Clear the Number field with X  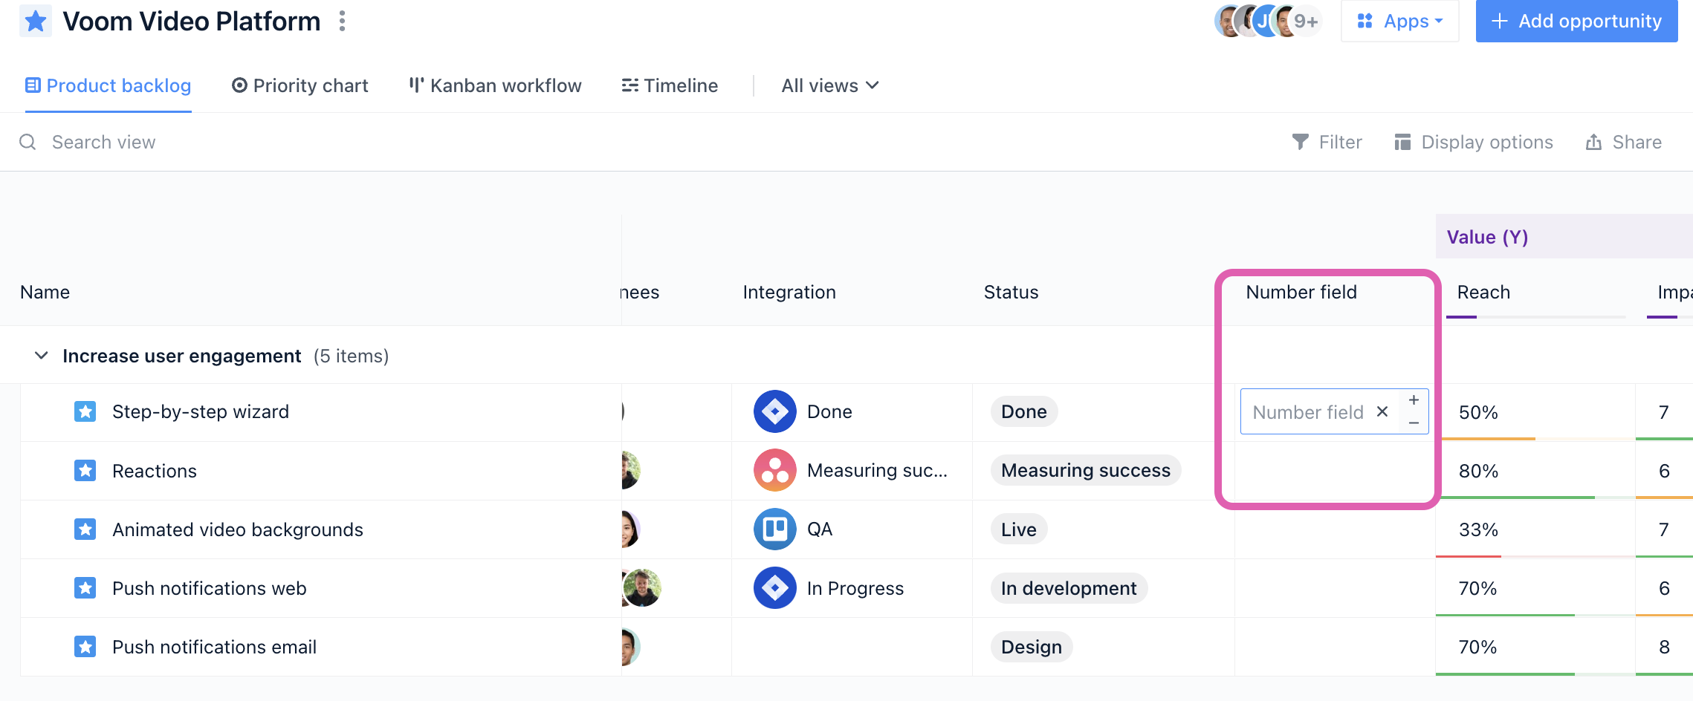1382,411
